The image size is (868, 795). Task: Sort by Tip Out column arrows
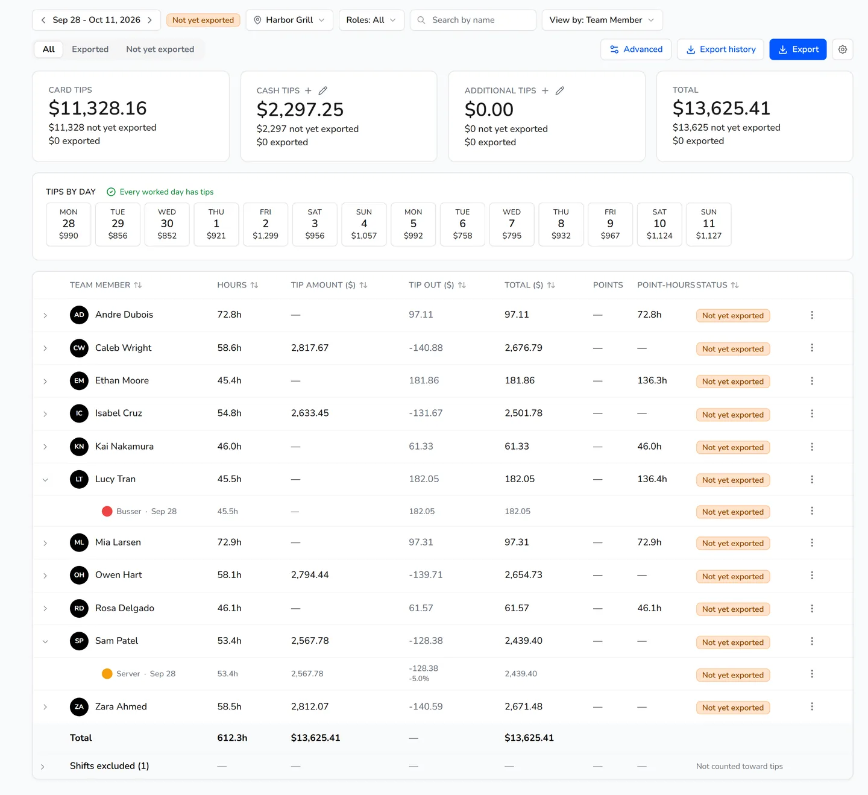point(462,285)
